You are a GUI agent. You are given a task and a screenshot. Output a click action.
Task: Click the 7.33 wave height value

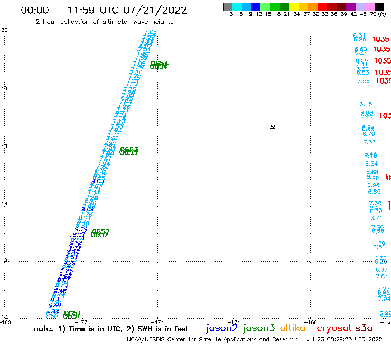click(369, 142)
